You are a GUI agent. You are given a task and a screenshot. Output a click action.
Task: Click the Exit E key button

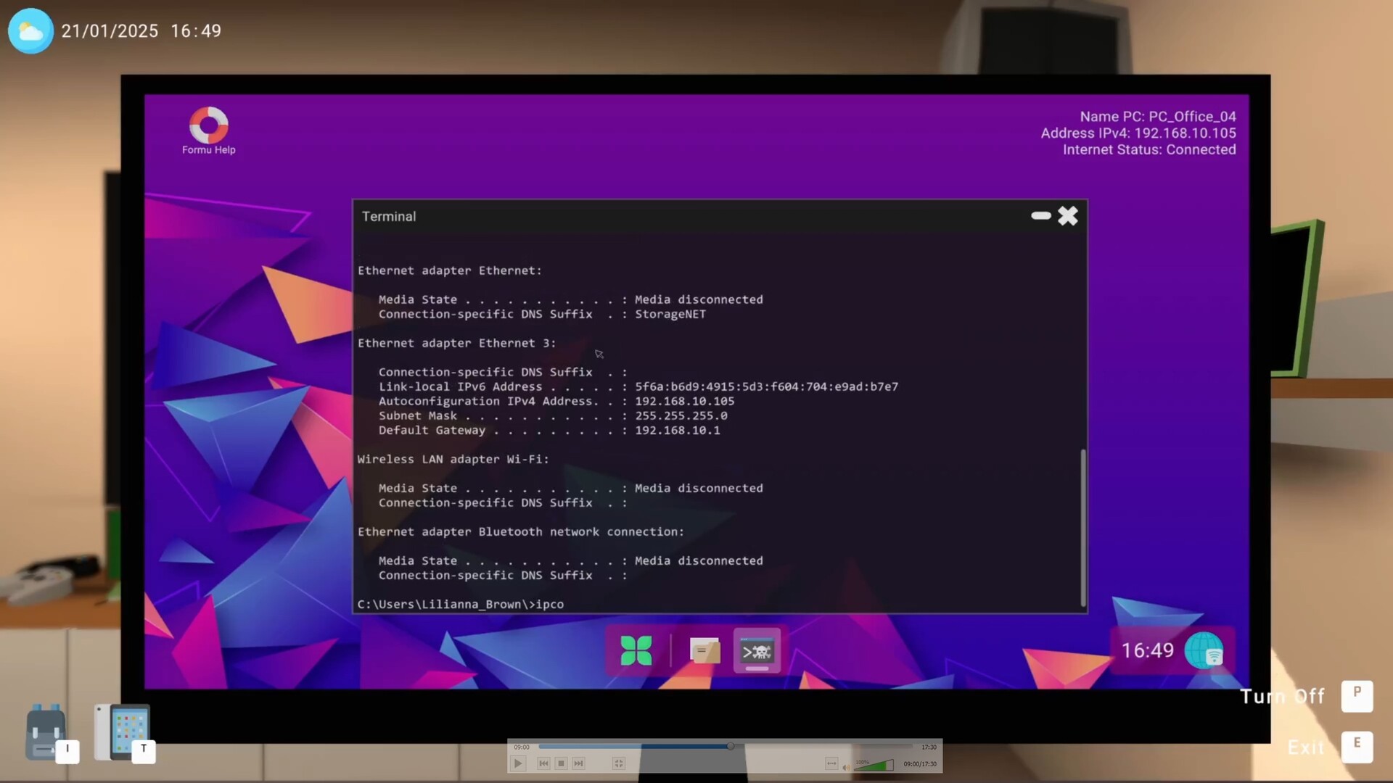coord(1357,747)
